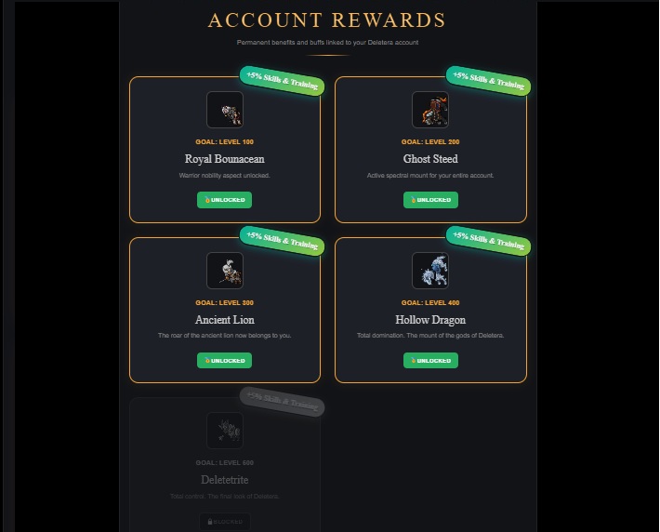Click the Unlocked button under Ancient Lion

tap(224, 361)
